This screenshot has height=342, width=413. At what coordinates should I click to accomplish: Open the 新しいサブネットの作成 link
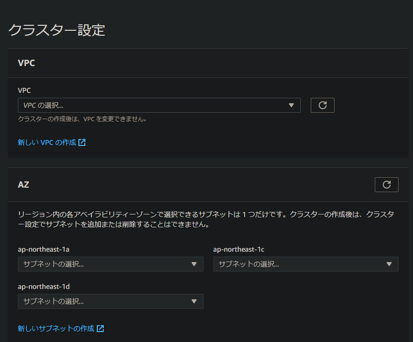tap(61, 329)
